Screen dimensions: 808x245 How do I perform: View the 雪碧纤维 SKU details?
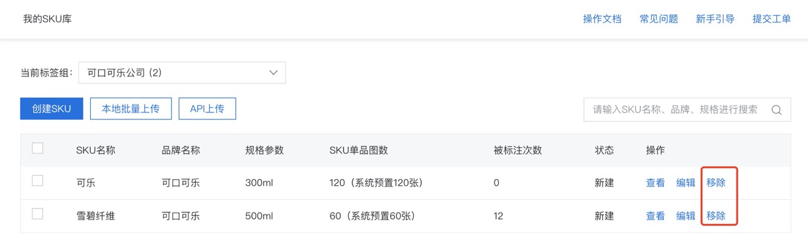tap(656, 216)
